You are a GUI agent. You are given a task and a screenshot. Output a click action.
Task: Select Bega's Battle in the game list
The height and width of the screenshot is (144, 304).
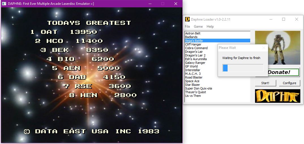click(x=217, y=41)
